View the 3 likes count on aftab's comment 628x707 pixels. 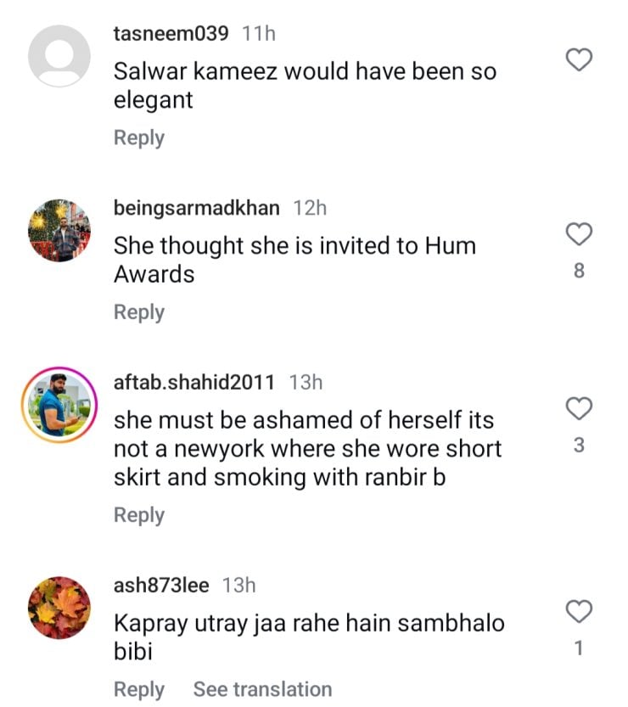click(579, 446)
